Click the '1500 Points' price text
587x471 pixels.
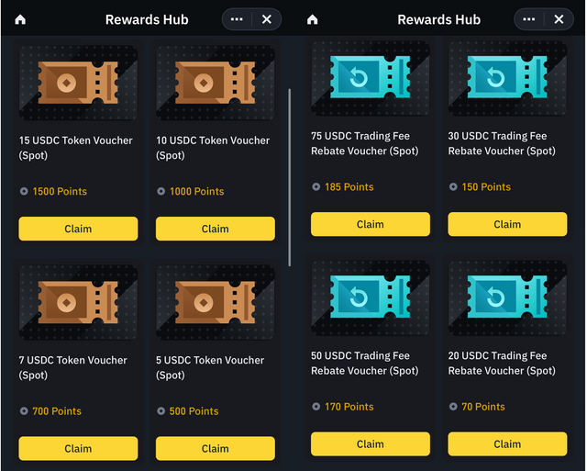click(x=60, y=192)
